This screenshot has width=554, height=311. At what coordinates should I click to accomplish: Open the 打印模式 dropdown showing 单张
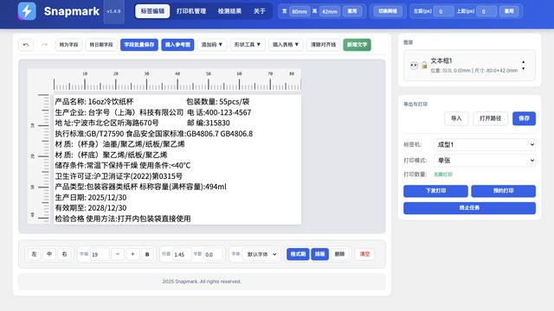[x=485, y=161]
